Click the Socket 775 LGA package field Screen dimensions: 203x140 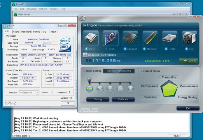coord(38,46)
